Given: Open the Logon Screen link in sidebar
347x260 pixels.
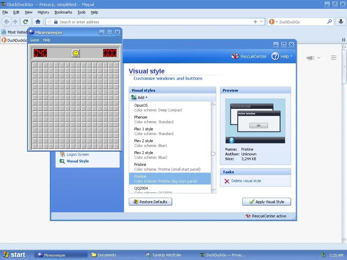Looking at the screenshot, I should point(78,154).
